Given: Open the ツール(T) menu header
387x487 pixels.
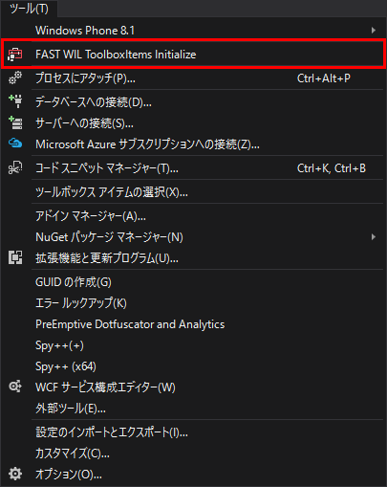Looking at the screenshot, I should point(29,9).
